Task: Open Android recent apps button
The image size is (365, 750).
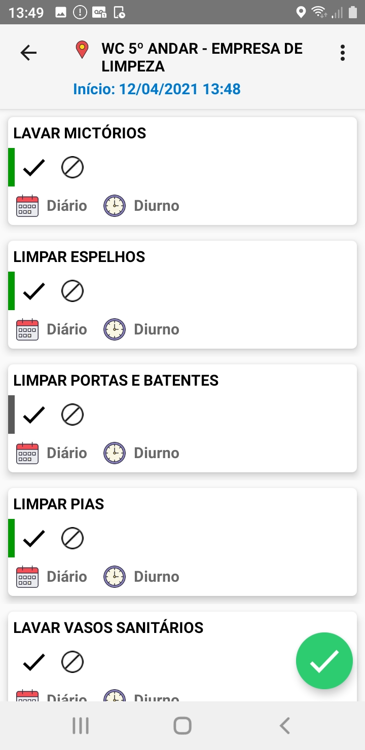Action: coord(81,726)
